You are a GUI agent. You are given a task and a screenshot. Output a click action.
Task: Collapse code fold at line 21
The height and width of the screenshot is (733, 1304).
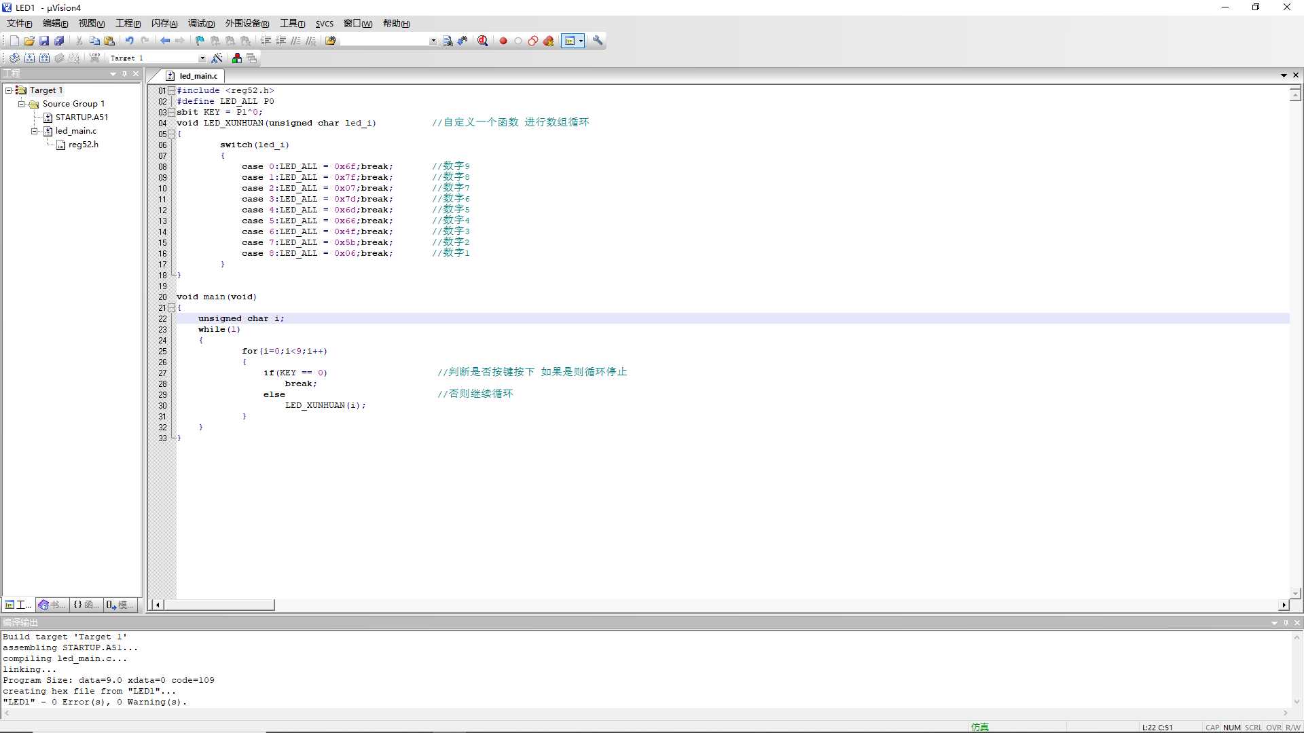(172, 307)
